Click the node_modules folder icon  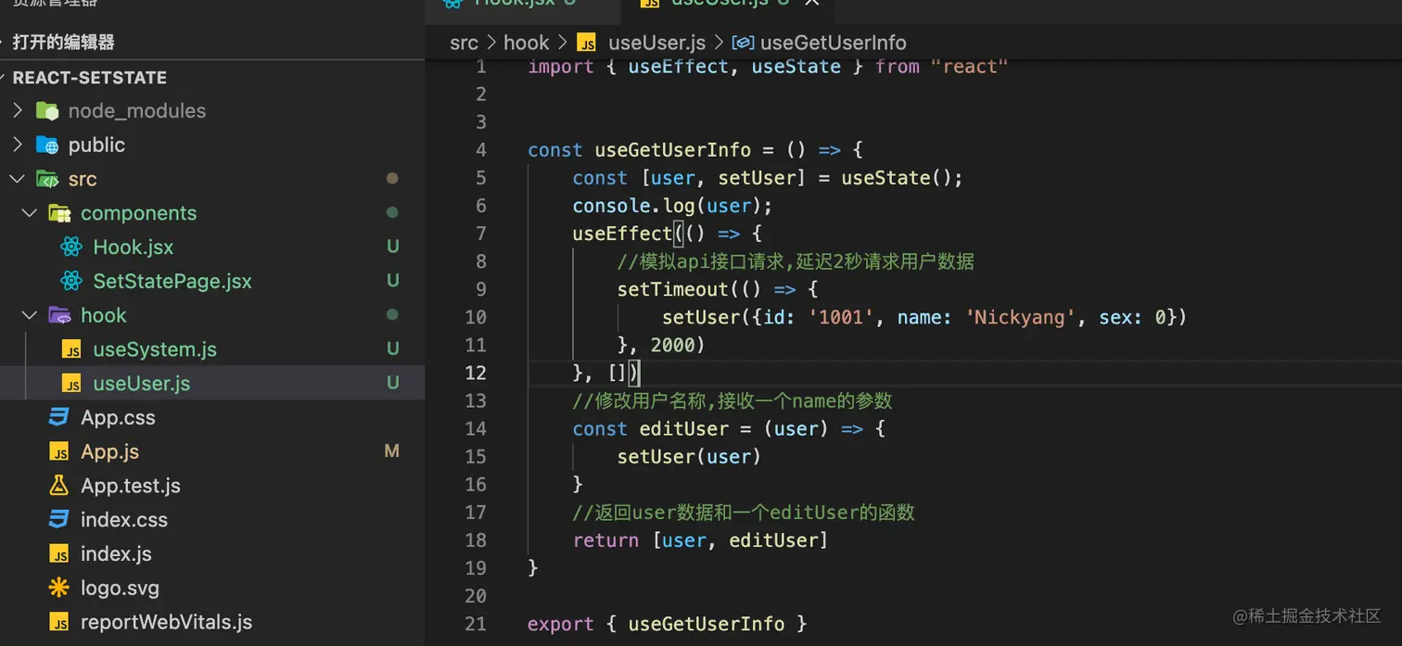pos(47,111)
